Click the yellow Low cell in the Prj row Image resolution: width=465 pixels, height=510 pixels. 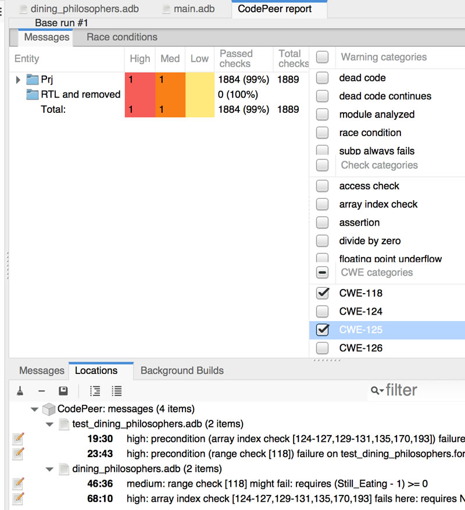[x=199, y=80]
